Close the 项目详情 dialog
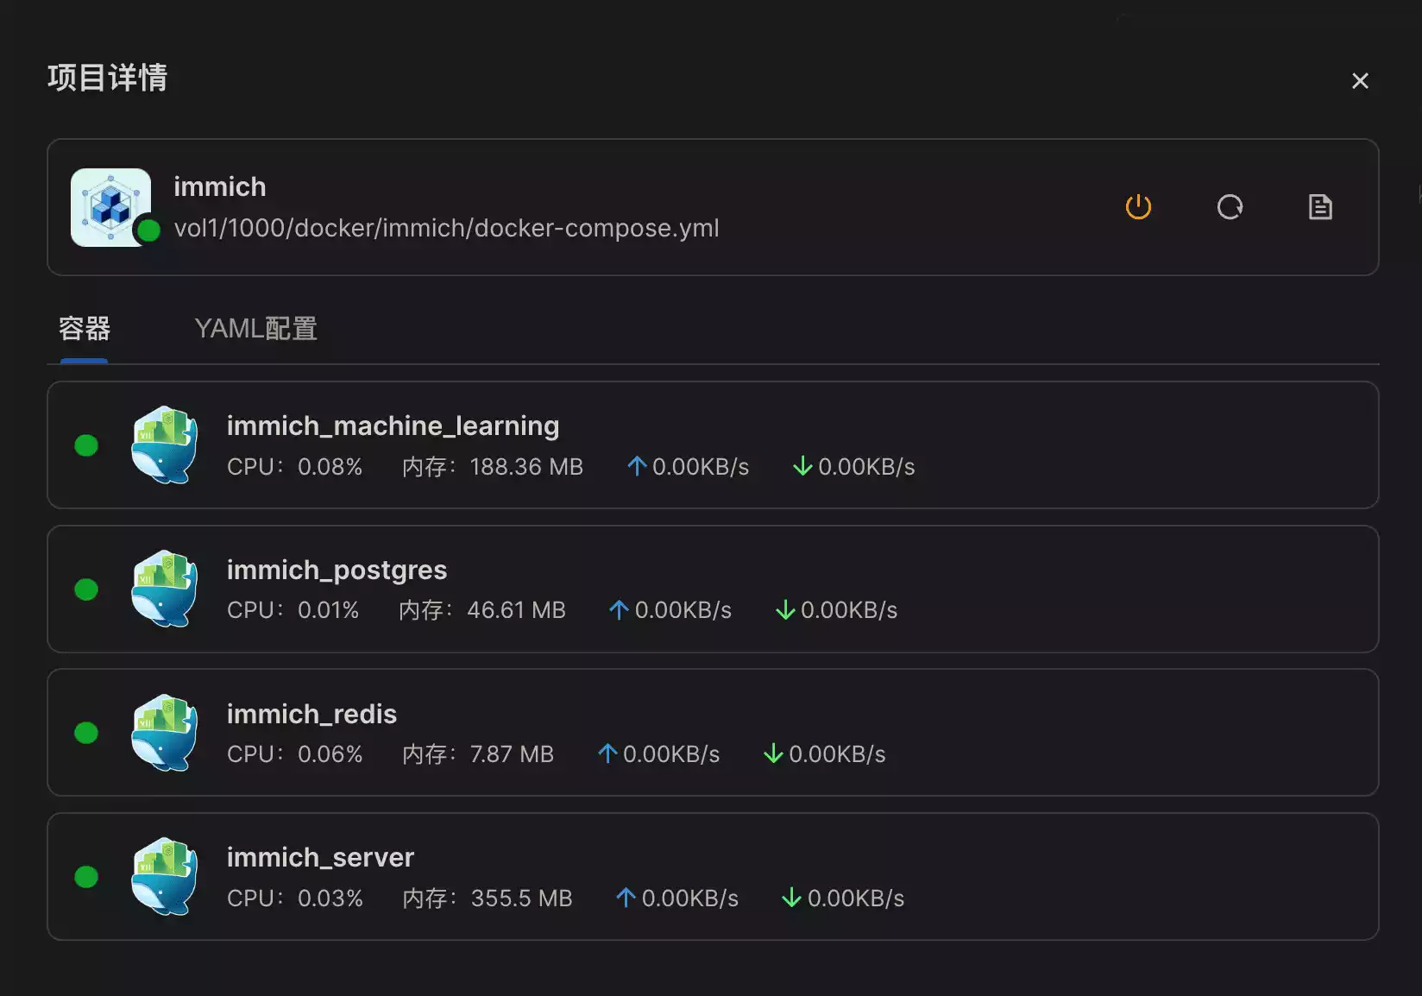 tap(1360, 81)
